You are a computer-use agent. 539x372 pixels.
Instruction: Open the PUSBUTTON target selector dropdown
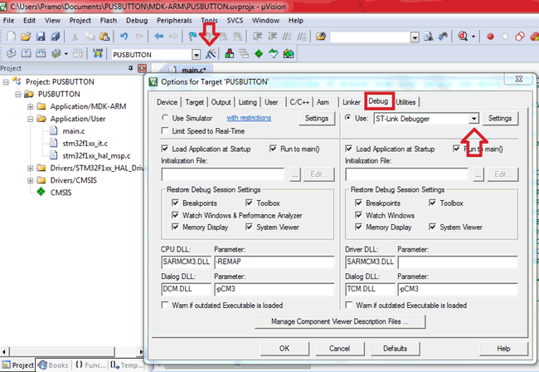tap(195, 54)
